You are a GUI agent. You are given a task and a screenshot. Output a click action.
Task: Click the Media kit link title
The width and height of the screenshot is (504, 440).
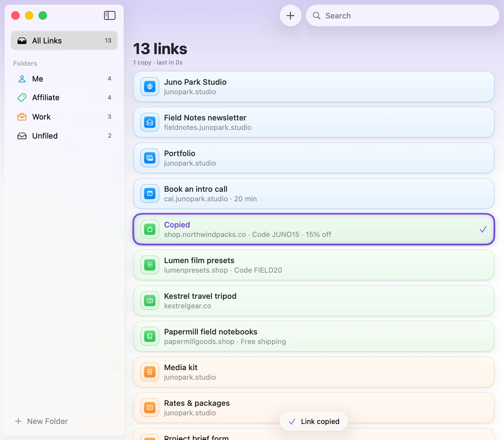(181, 367)
